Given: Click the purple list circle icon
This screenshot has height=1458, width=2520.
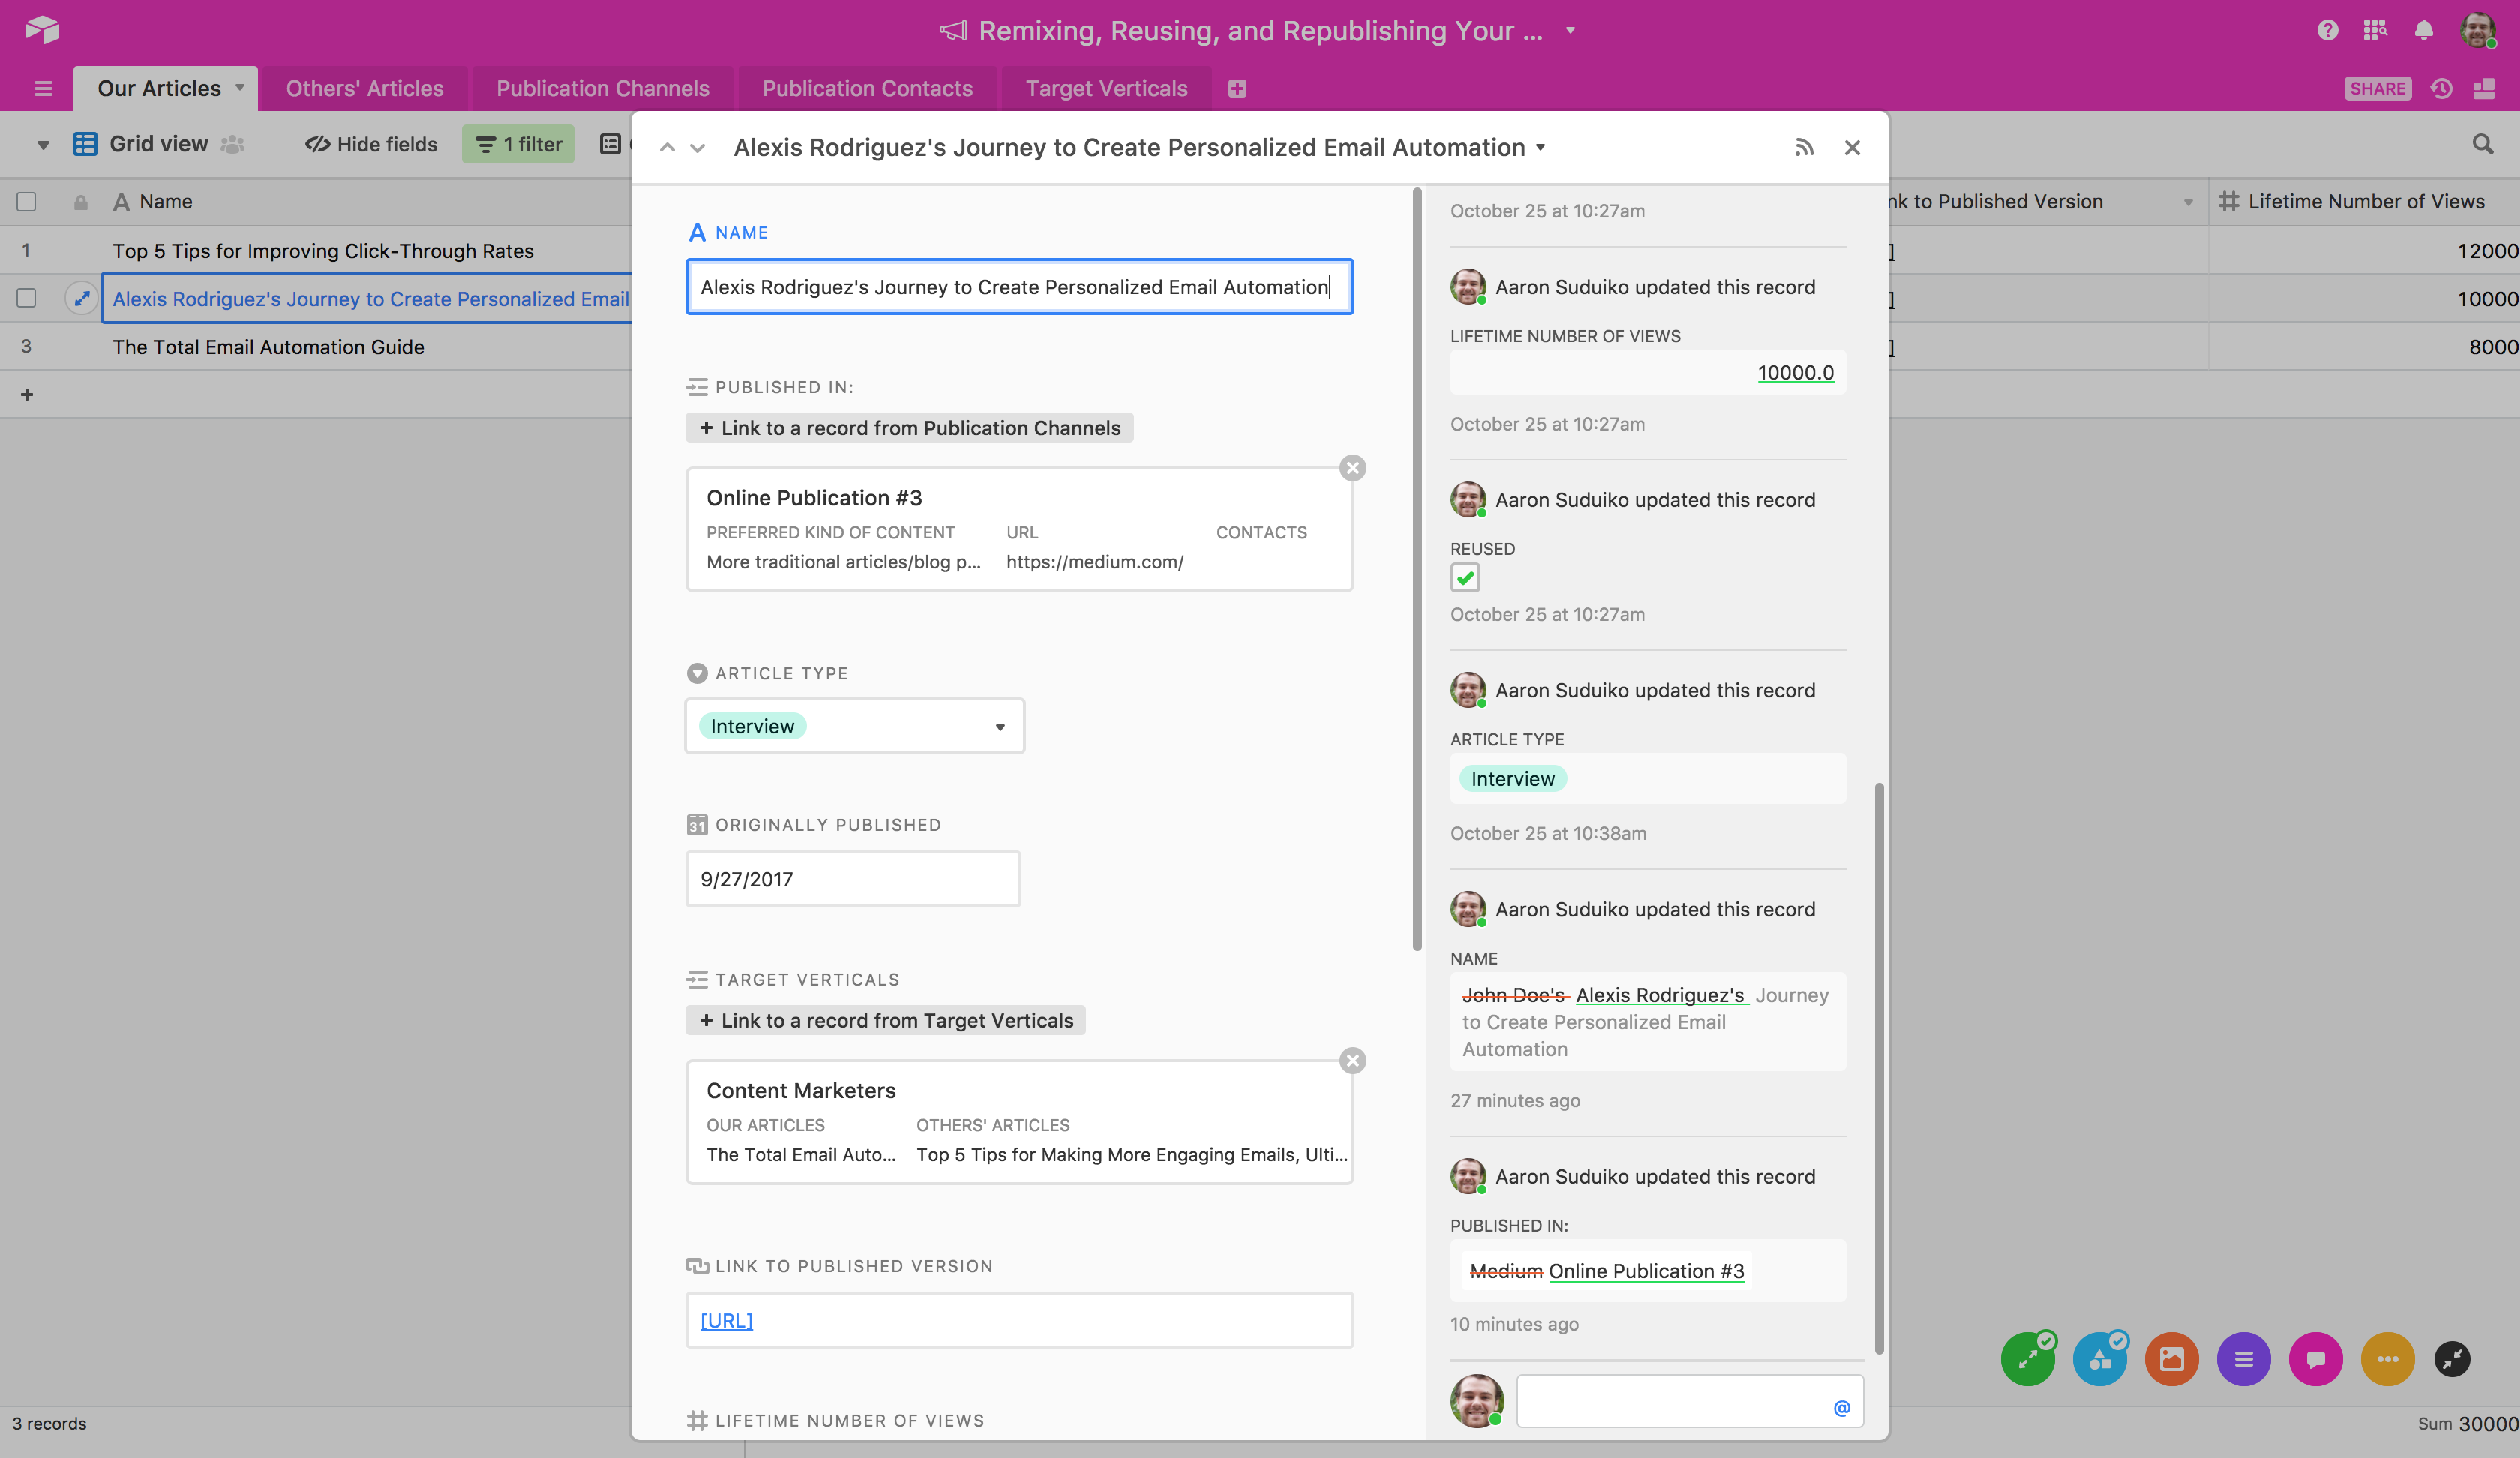Looking at the screenshot, I should click(2244, 1359).
